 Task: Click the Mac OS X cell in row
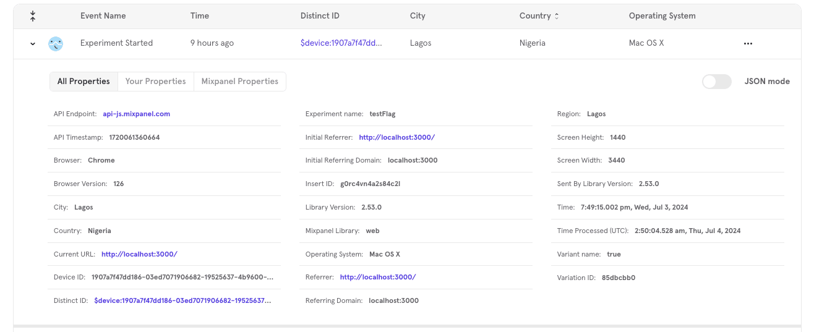646,43
